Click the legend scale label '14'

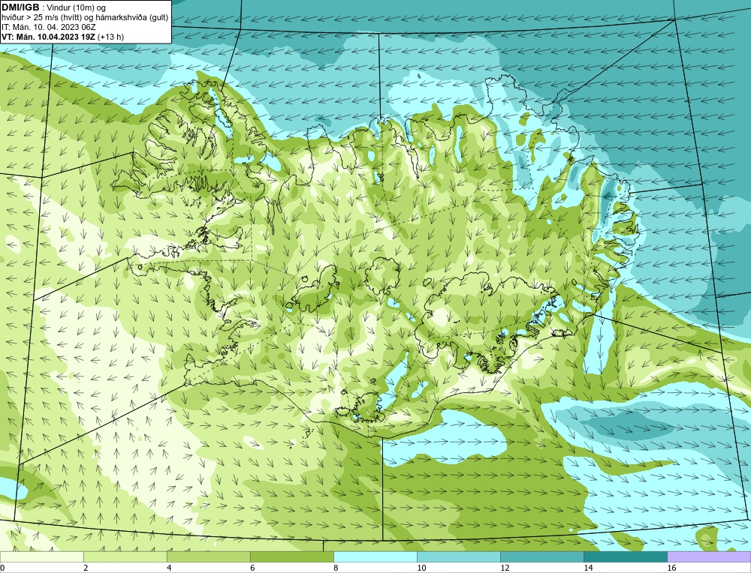click(x=588, y=568)
